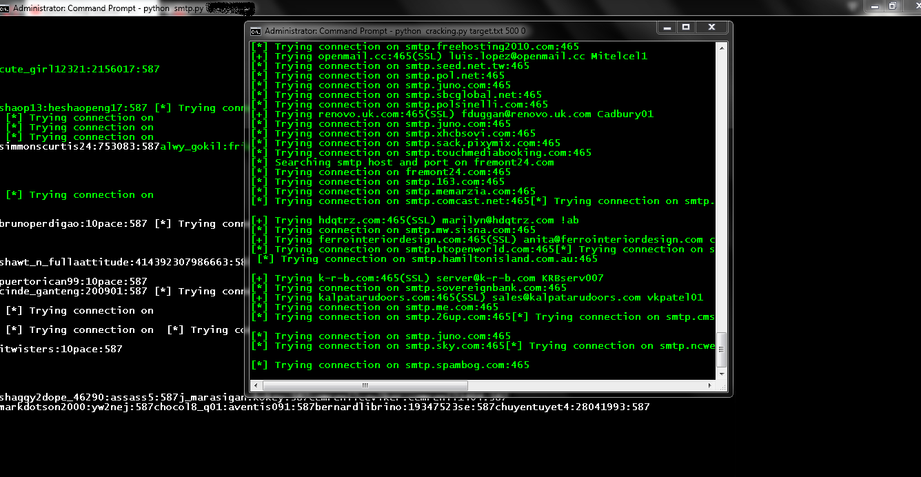Image resolution: width=921 pixels, height=477 pixels.
Task: Close the cracking.py Command Prompt window
Action: (x=711, y=28)
